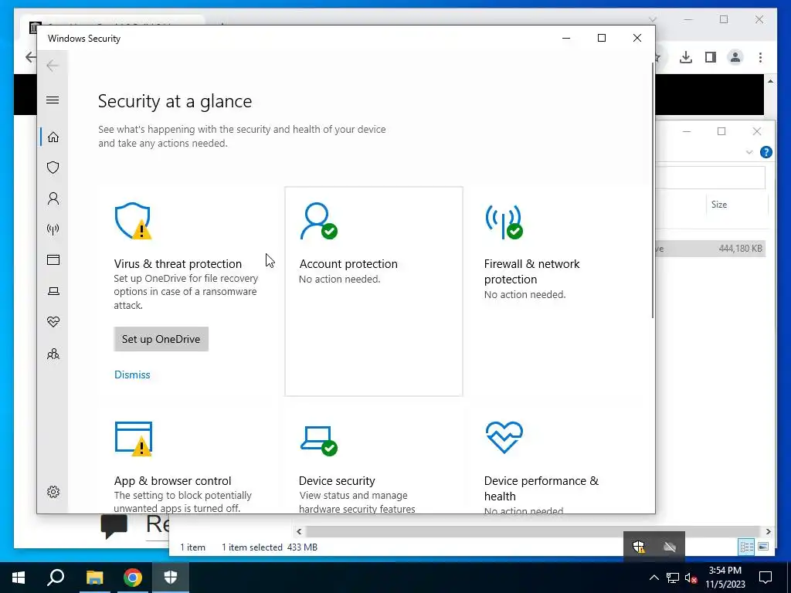Open Chrome three-dot menu

click(x=760, y=57)
